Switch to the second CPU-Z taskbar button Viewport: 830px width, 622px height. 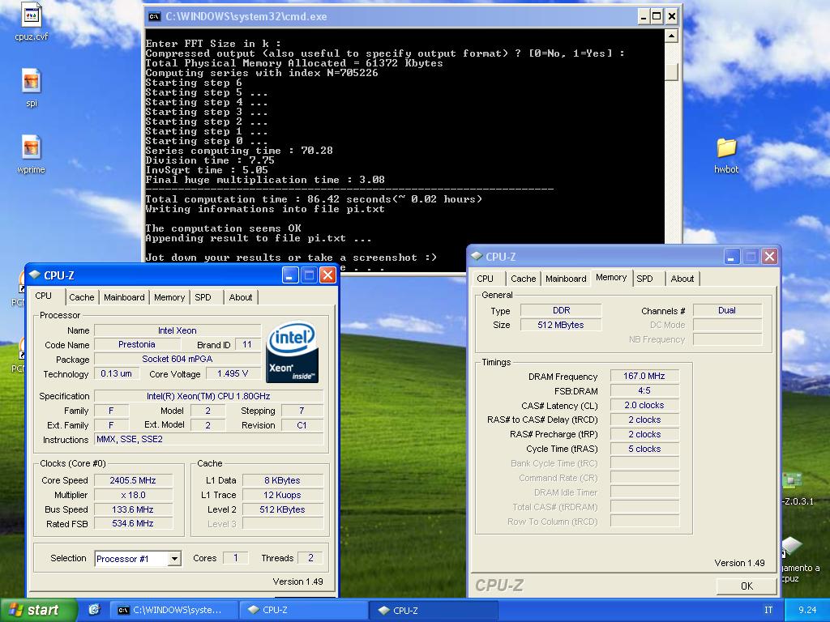click(434, 610)
